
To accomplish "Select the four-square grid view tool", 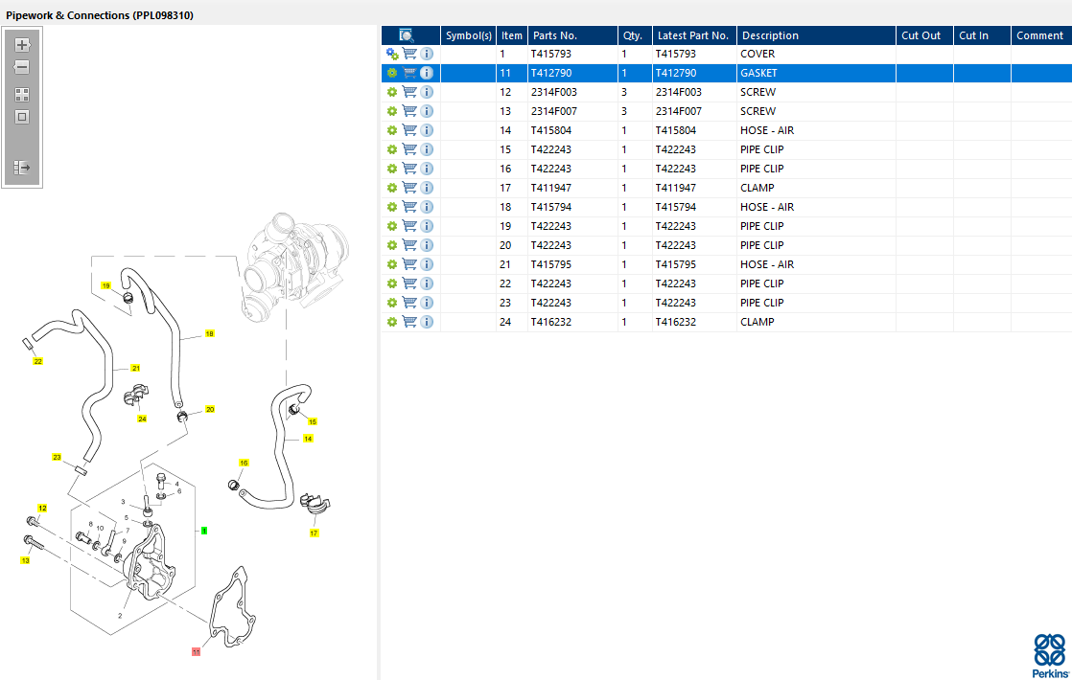I will pyautogui.click(x=22, y=95).
